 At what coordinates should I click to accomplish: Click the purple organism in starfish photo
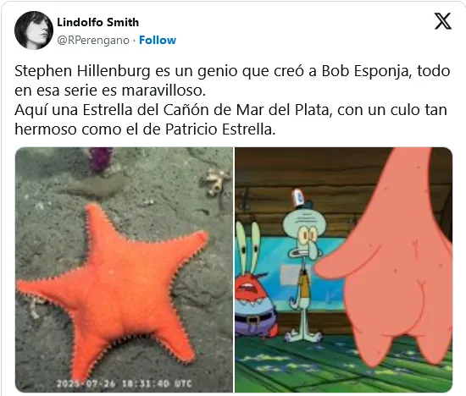(101, 159)
